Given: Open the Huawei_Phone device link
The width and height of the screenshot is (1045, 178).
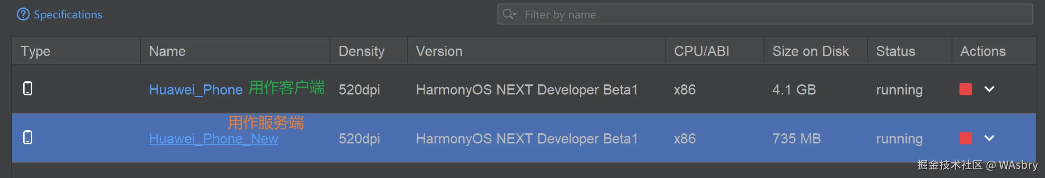Looking at the screenshot, I should click(195, 90).
